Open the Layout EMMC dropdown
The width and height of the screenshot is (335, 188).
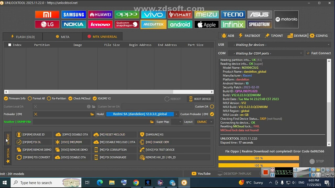(x=204, y=122)
